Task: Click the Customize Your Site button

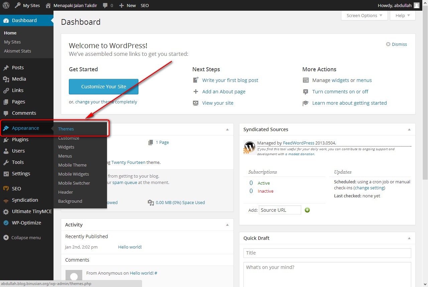Action: [104, 87]
